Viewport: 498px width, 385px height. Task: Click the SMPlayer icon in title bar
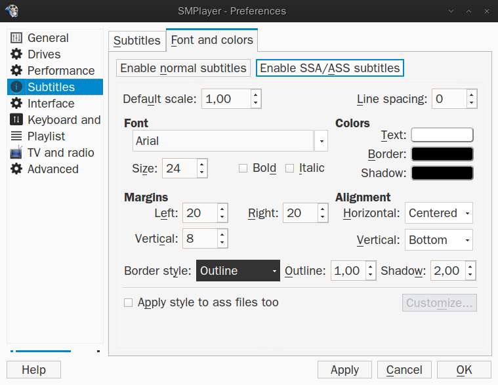(x=12, y=10)
